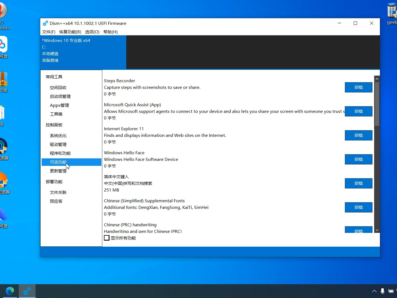
Task: Click scrollbar down arrow in features list
Action: tap(377, 230)
